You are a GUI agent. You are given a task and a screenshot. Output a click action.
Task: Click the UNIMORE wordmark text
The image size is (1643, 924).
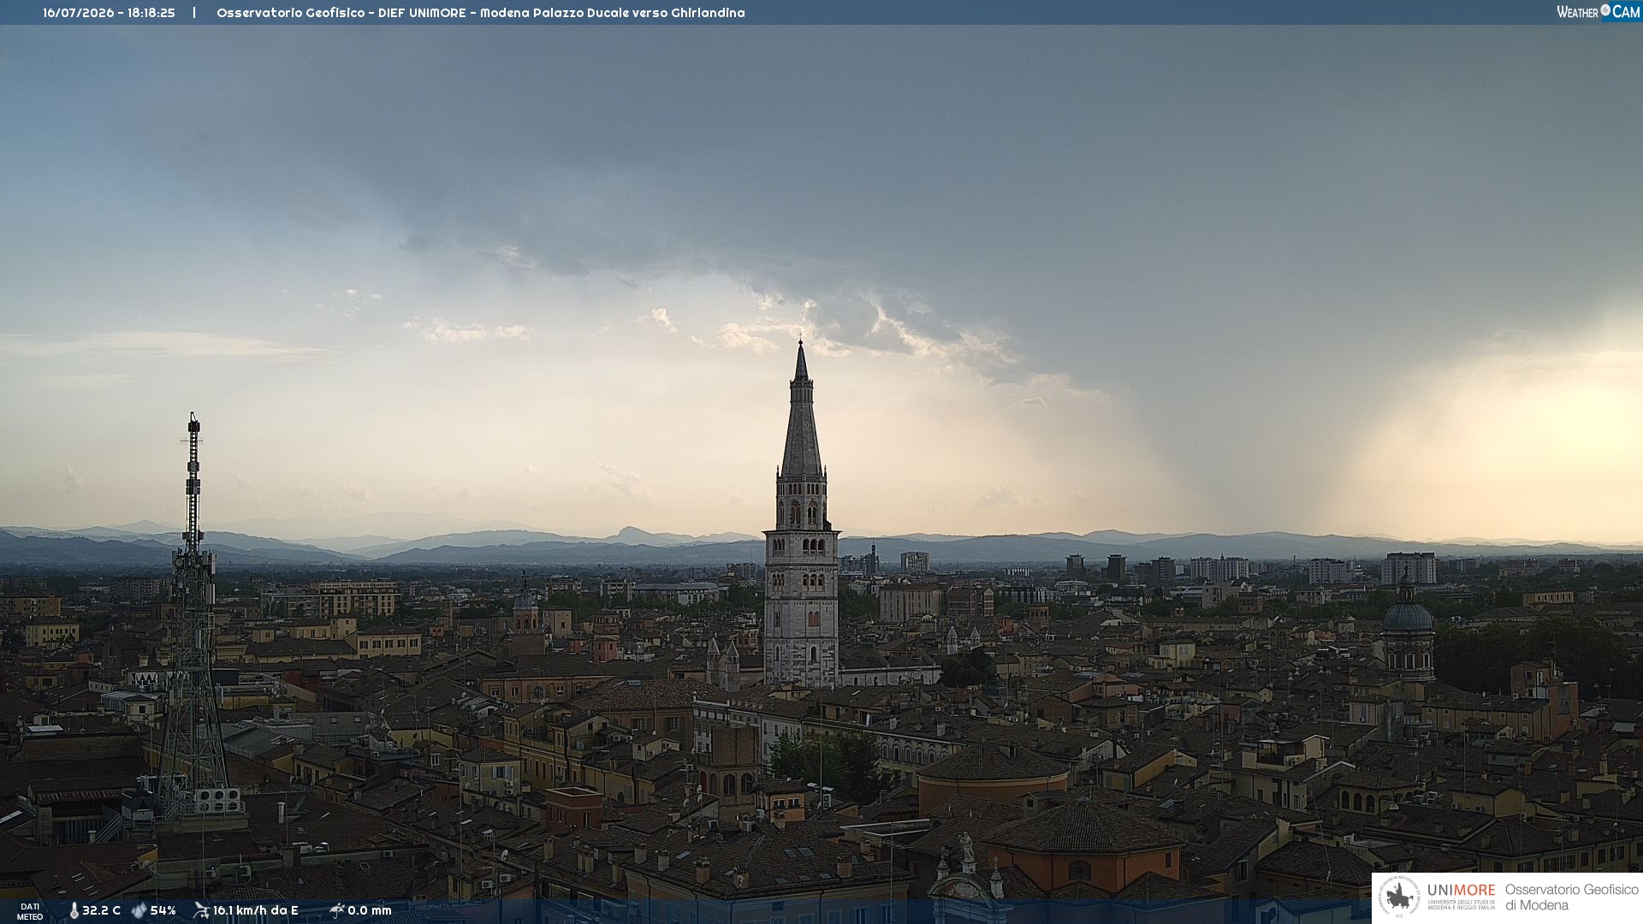pos(1462,891)
